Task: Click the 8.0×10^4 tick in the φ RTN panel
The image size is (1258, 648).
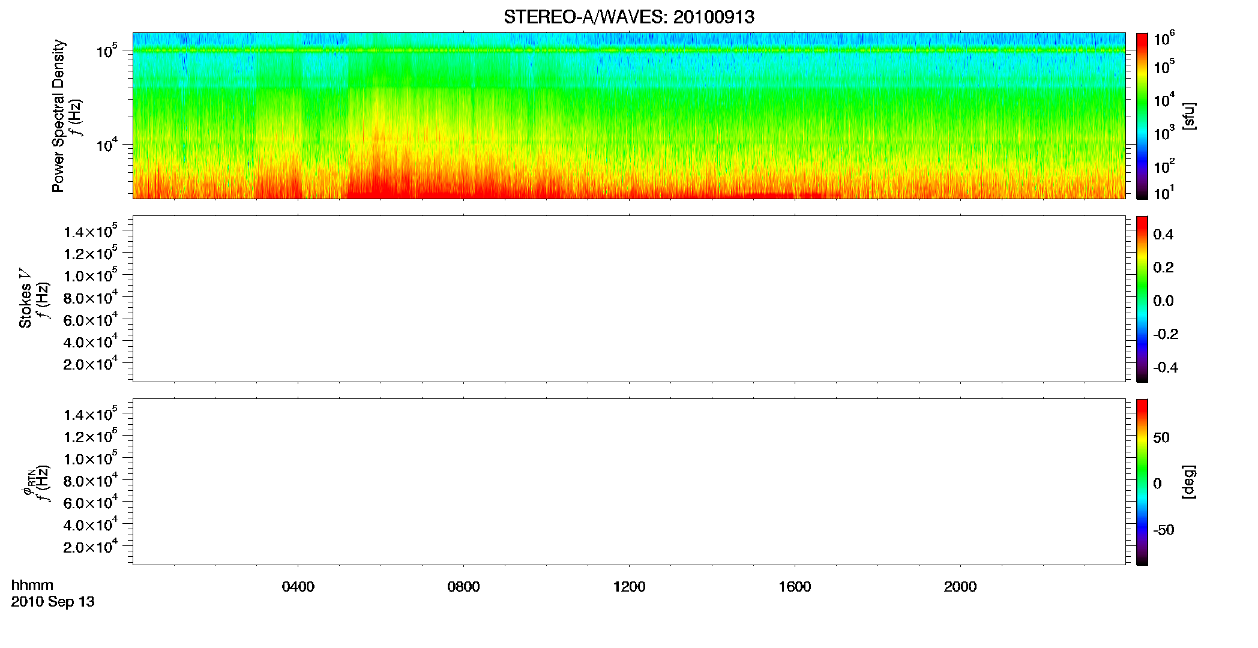Action: coord(91,481)
